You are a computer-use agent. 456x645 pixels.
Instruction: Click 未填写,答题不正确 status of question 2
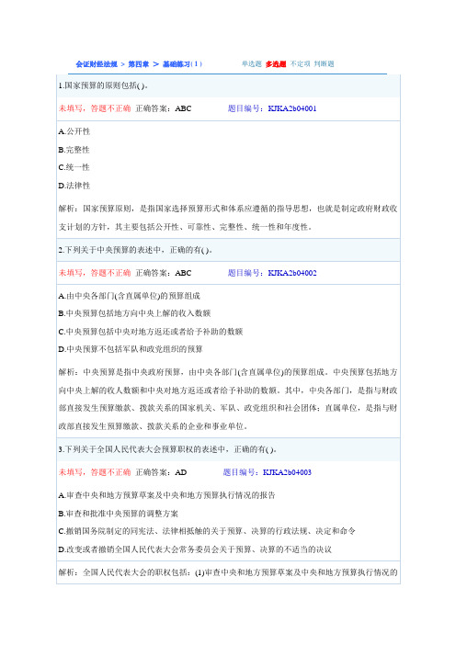point(95,273)
